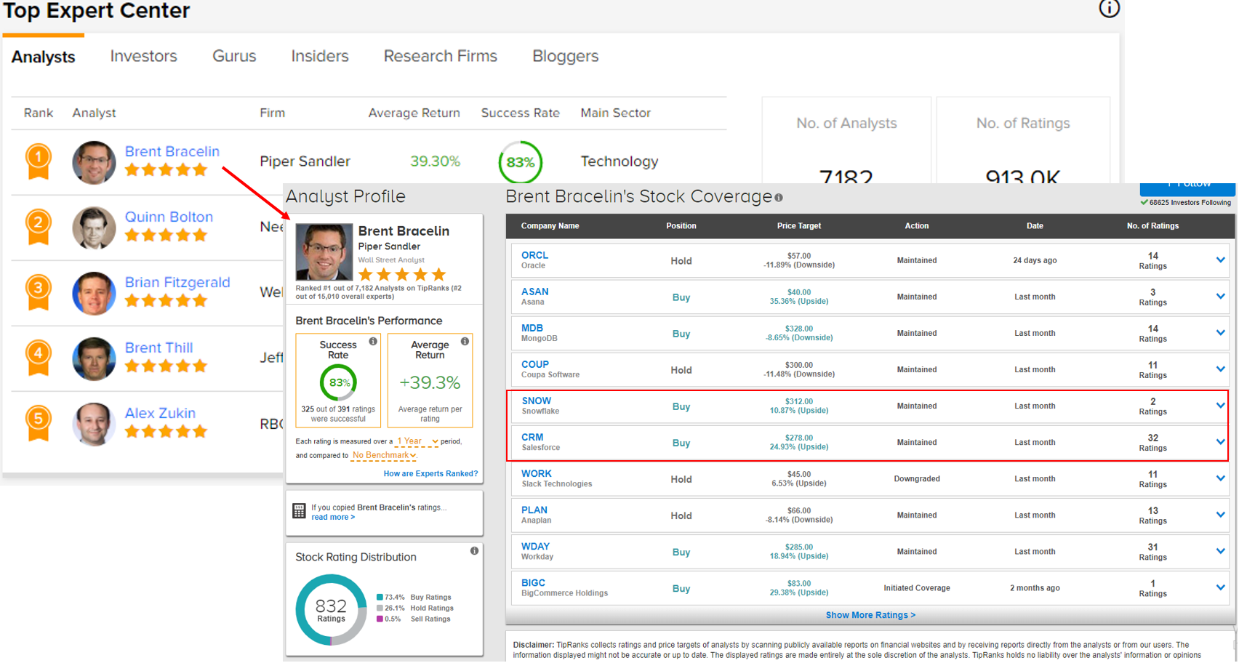
Task: Open Quinn Bolton analyst name link
Action: pyautogui.click(x=169, y=217)
